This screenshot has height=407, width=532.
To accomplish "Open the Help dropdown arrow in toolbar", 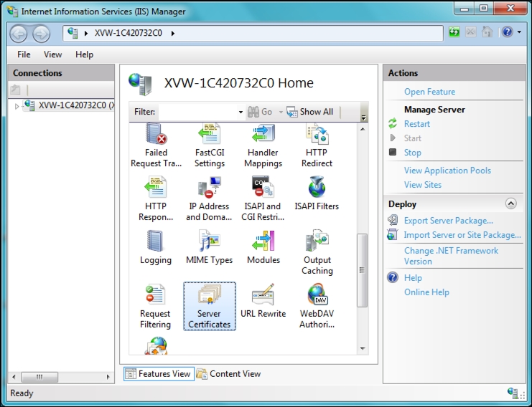I will (x=519, y=32).
